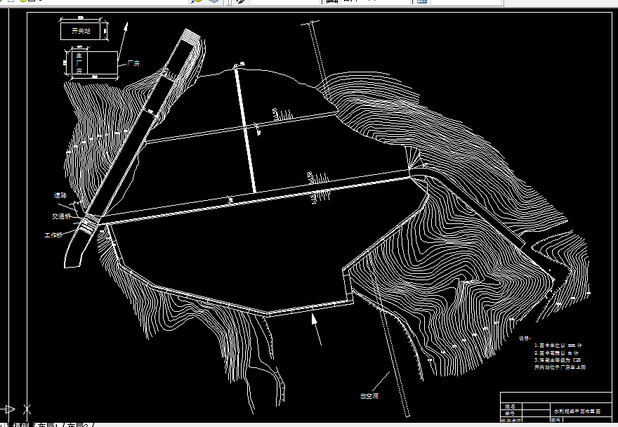The image size is (618, 427).
Task: Click the 工作桥 annotation label
Action: pyautogui.click(x=53, y=235)
